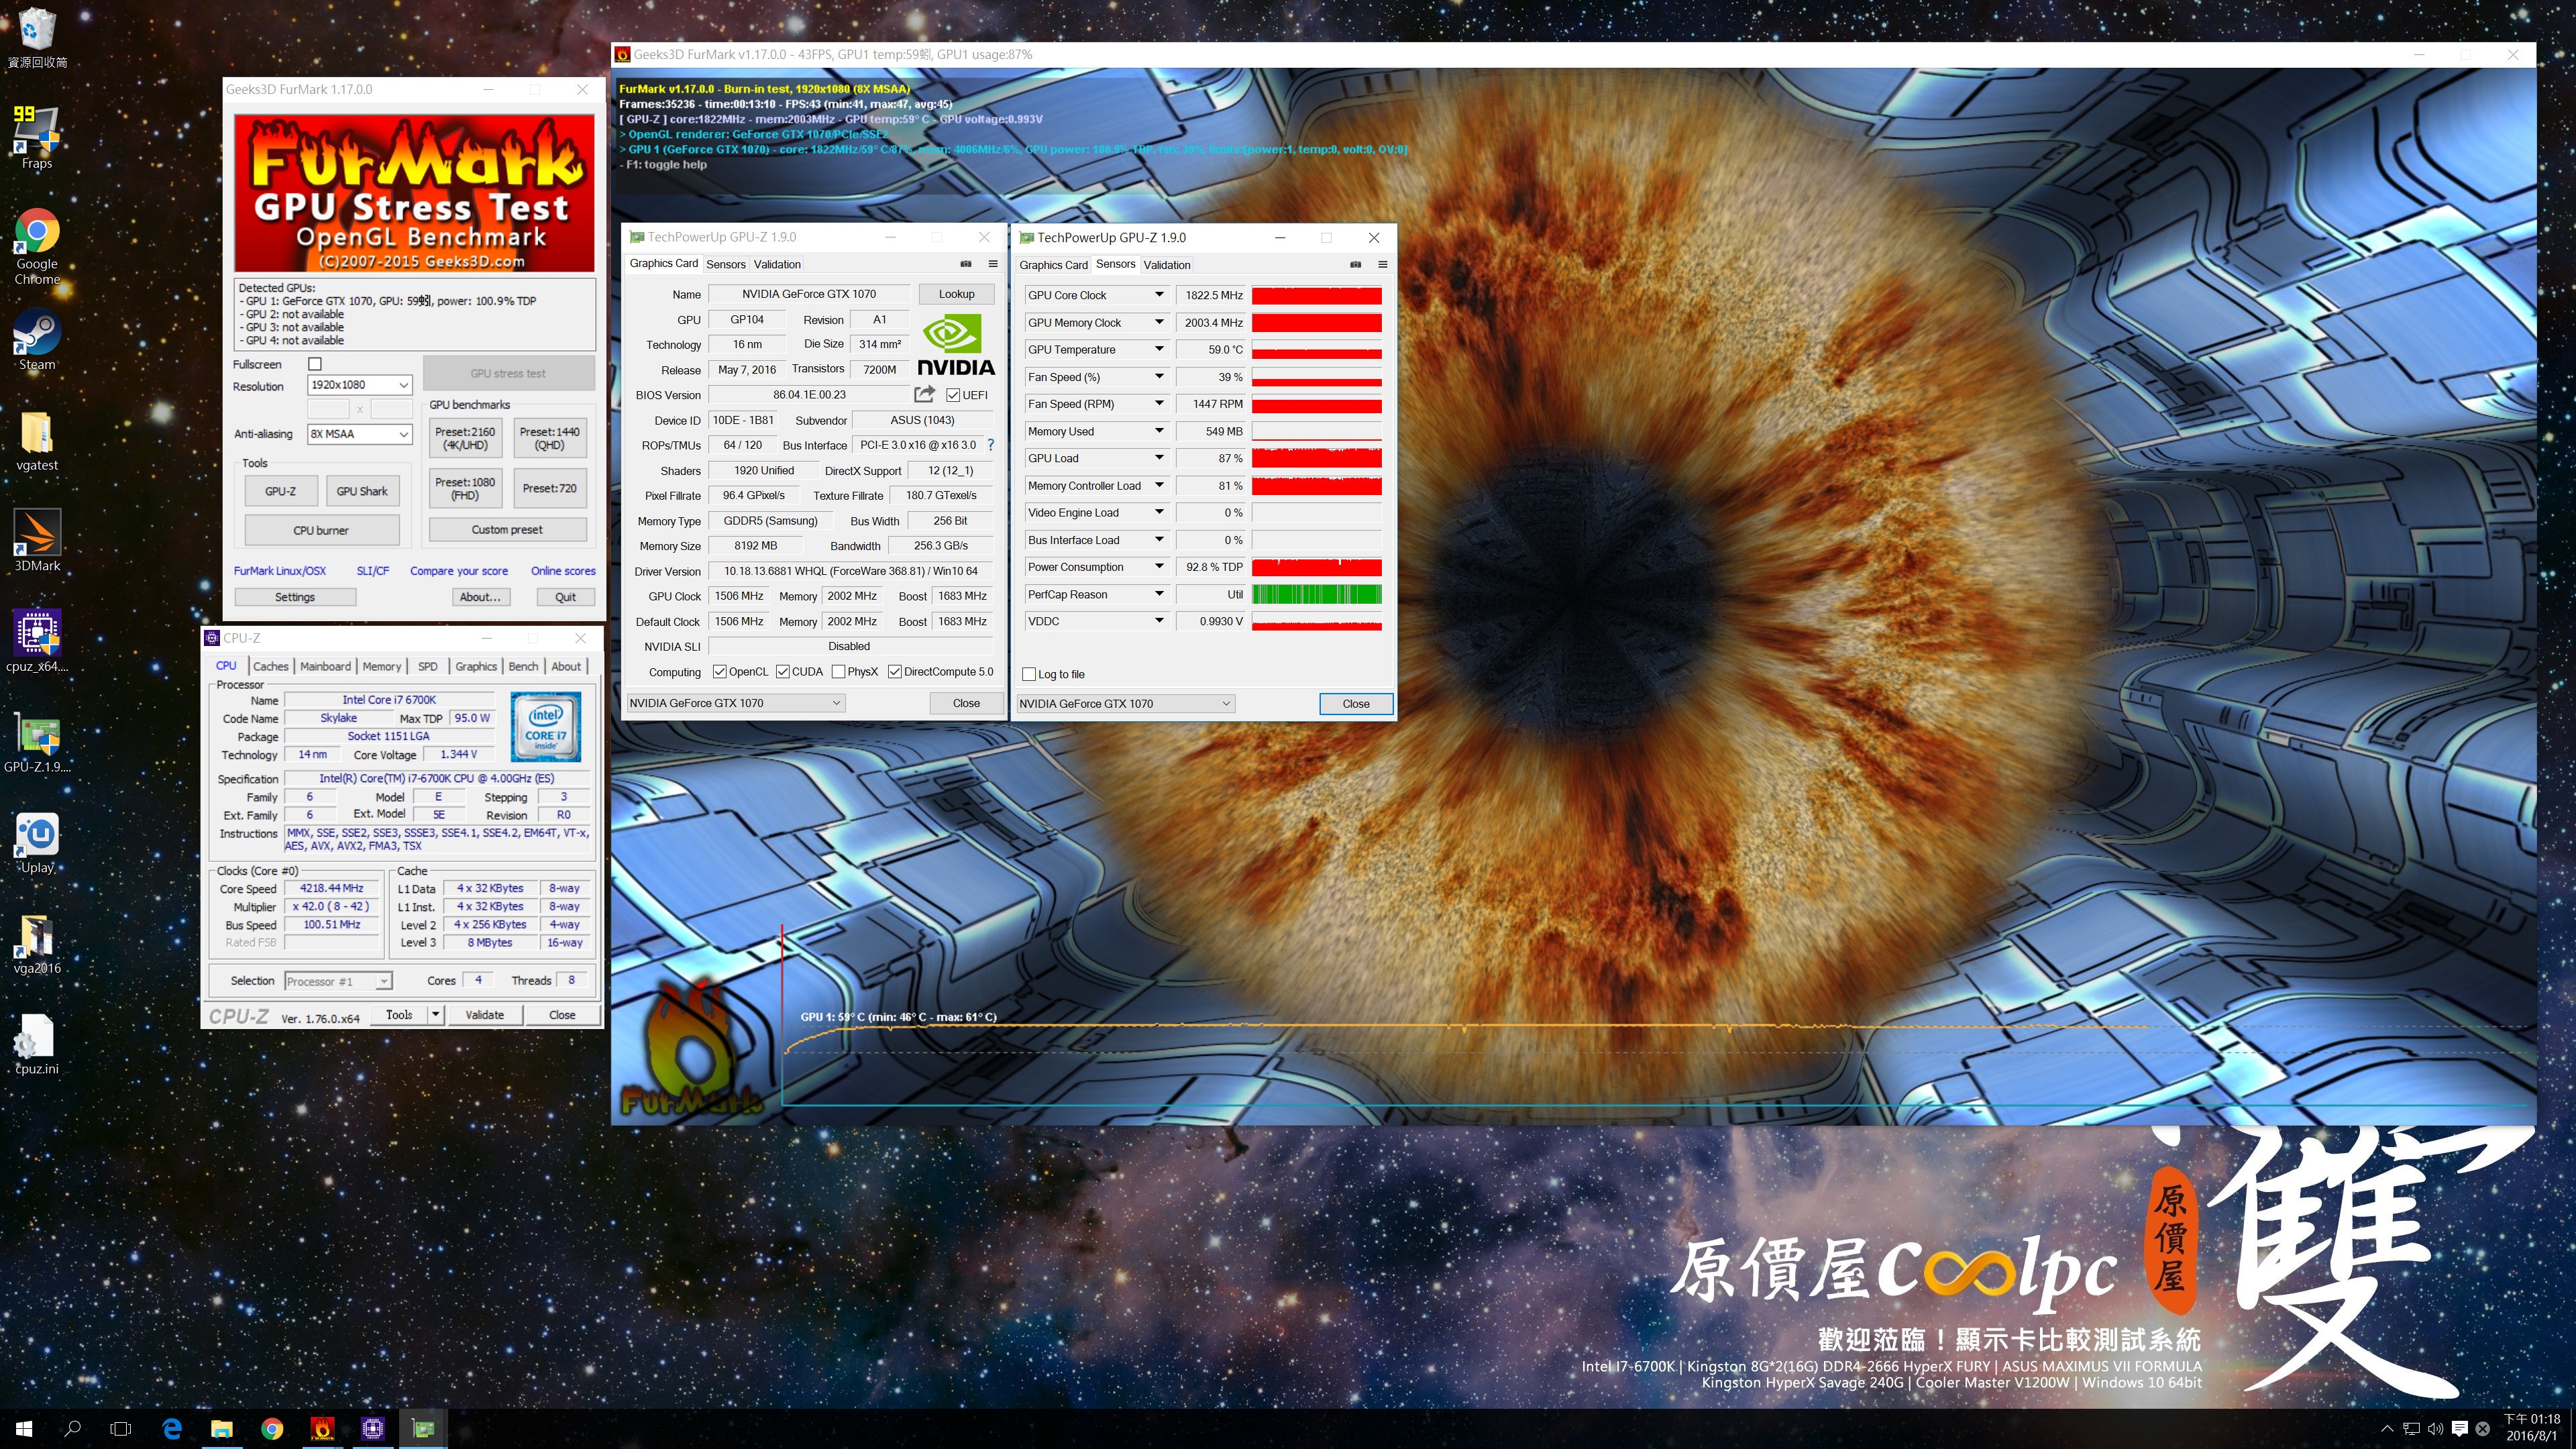This screenshot has height=1449, width=2576.
Task: Open the 3DMark desktop shortcut
Action: [x=37, y=540]
